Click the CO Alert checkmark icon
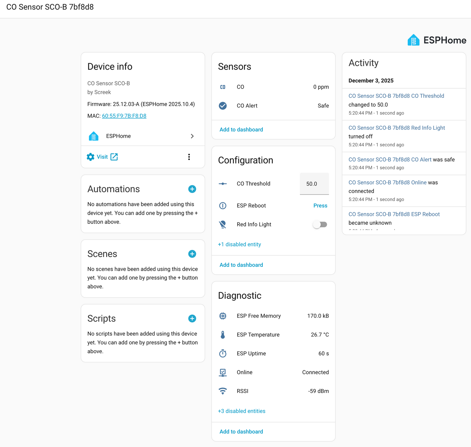 pos(223,106)
